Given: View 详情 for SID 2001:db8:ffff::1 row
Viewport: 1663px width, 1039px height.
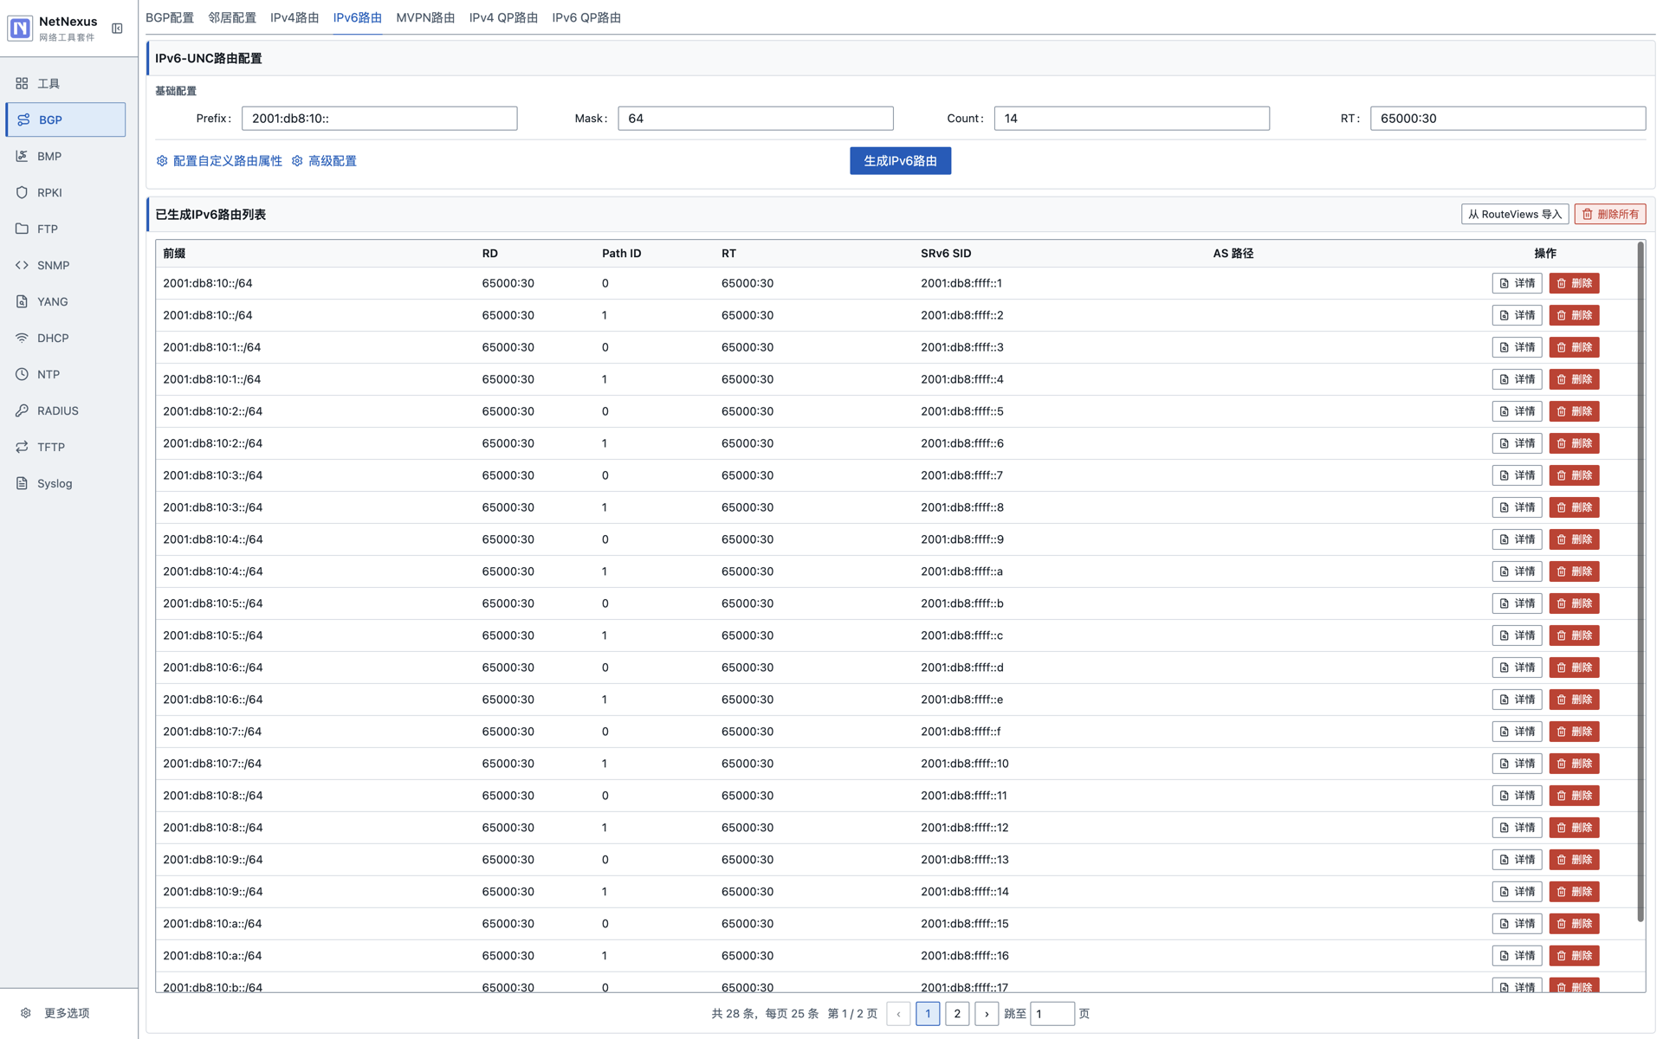Looking at the screenshot, I should click(x=1517, y=283).
